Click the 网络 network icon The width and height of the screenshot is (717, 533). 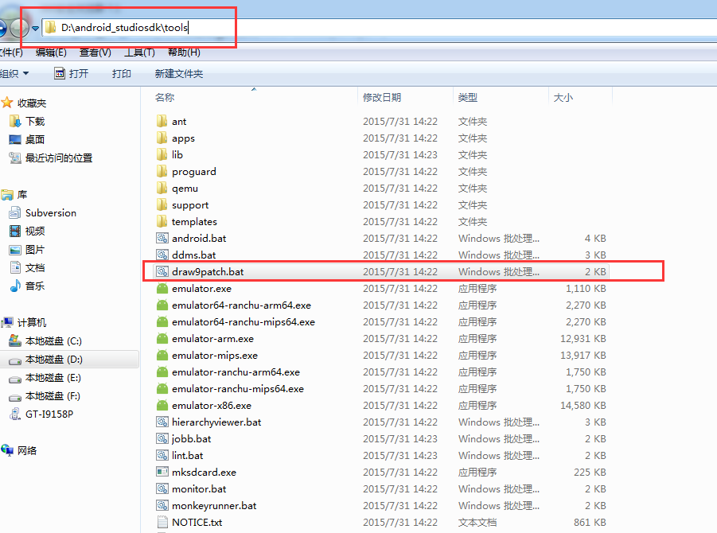click(7, 450)
